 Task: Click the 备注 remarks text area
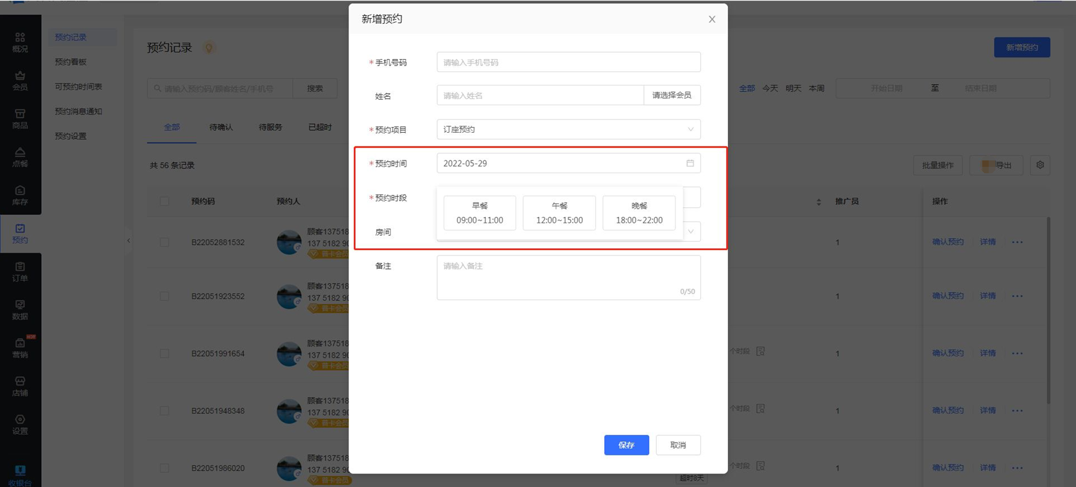(568, 278)
